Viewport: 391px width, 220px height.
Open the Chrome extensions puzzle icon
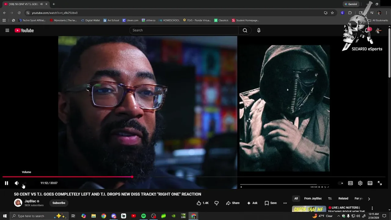350,13
